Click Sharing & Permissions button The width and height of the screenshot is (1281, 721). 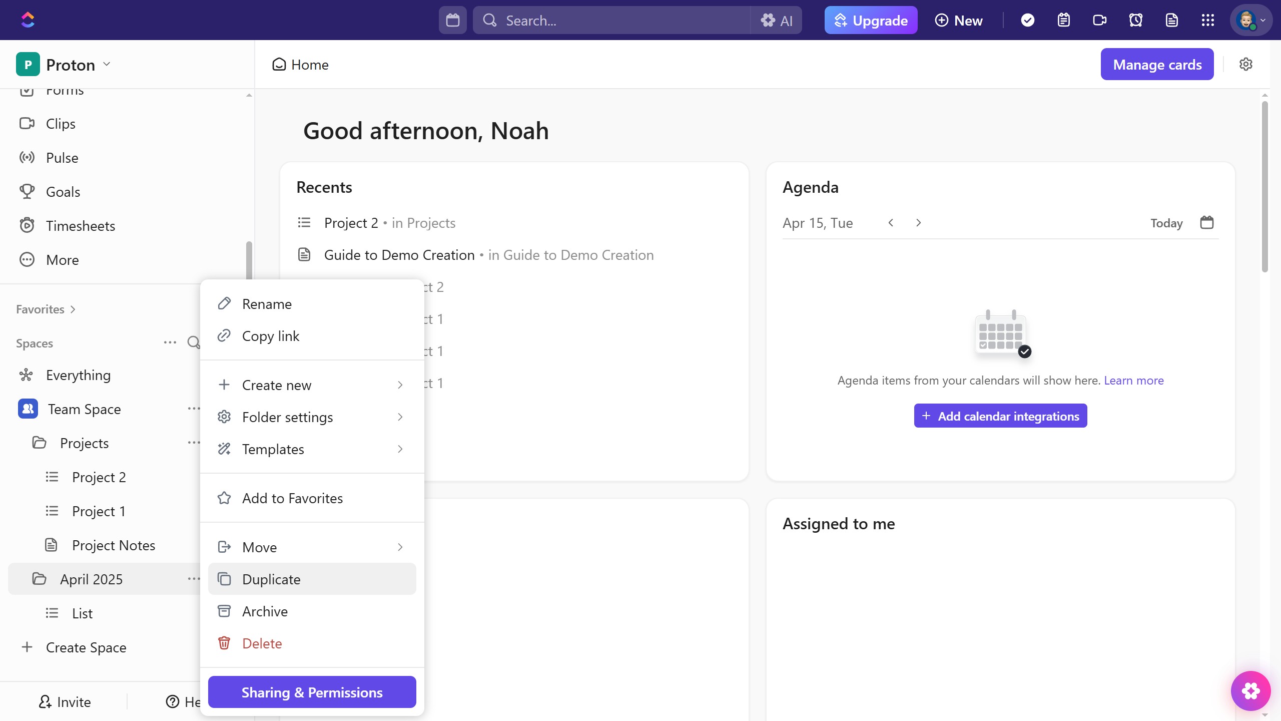pos(311,692)
